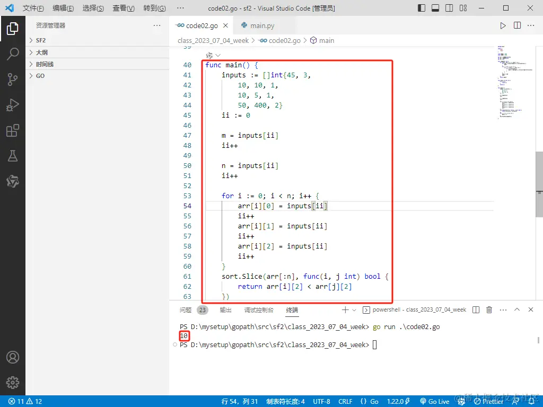The width and height of the screenshot is (543, 407).
Task: Open Explorer panel More Actions ellipsis
Action: pos(157,25)
